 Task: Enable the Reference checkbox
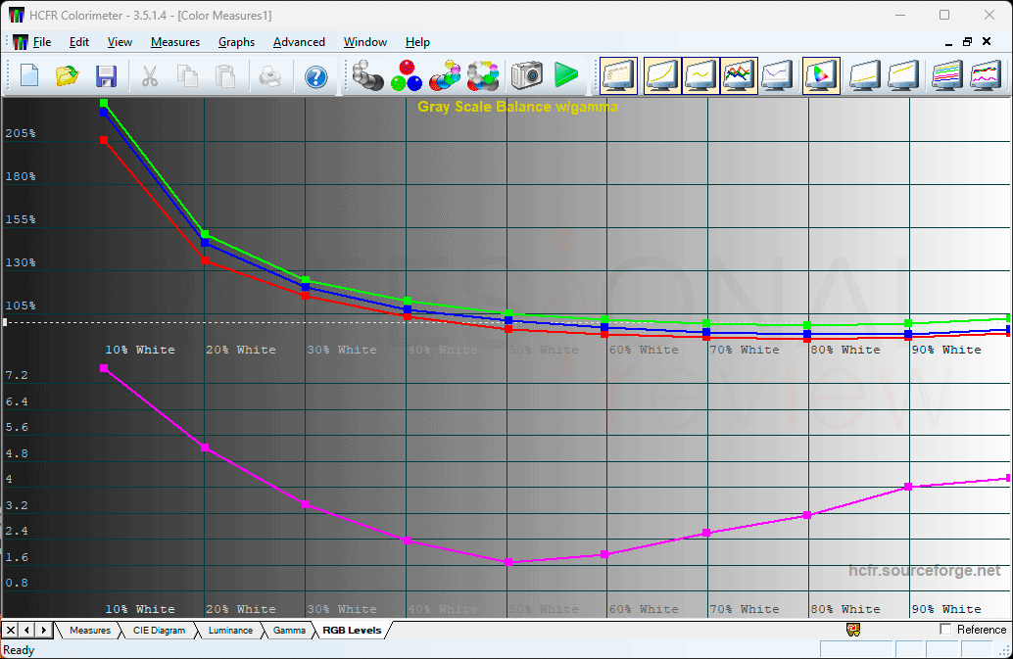point(945,629)
